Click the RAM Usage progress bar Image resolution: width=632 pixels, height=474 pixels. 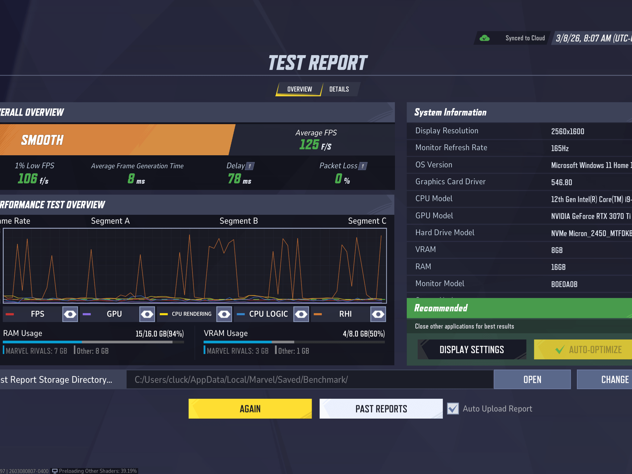coord(93,342)
